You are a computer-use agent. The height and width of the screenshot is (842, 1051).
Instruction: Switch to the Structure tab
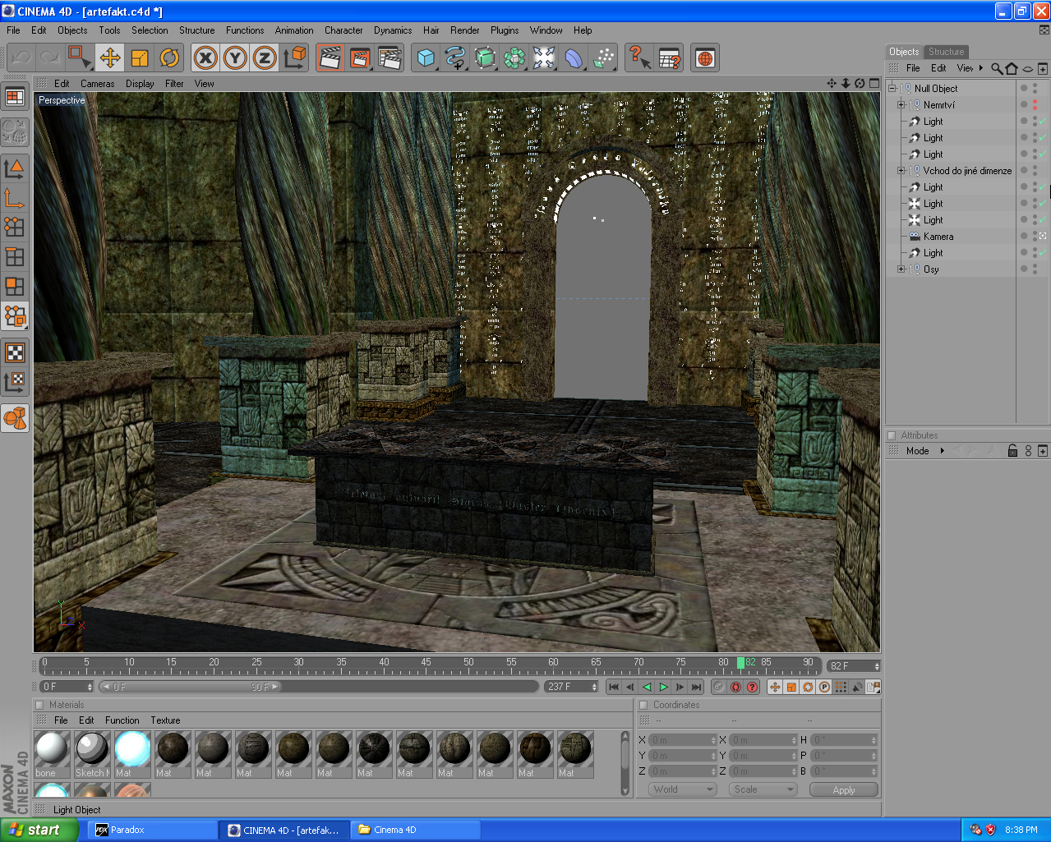click(x=946, y=52)
